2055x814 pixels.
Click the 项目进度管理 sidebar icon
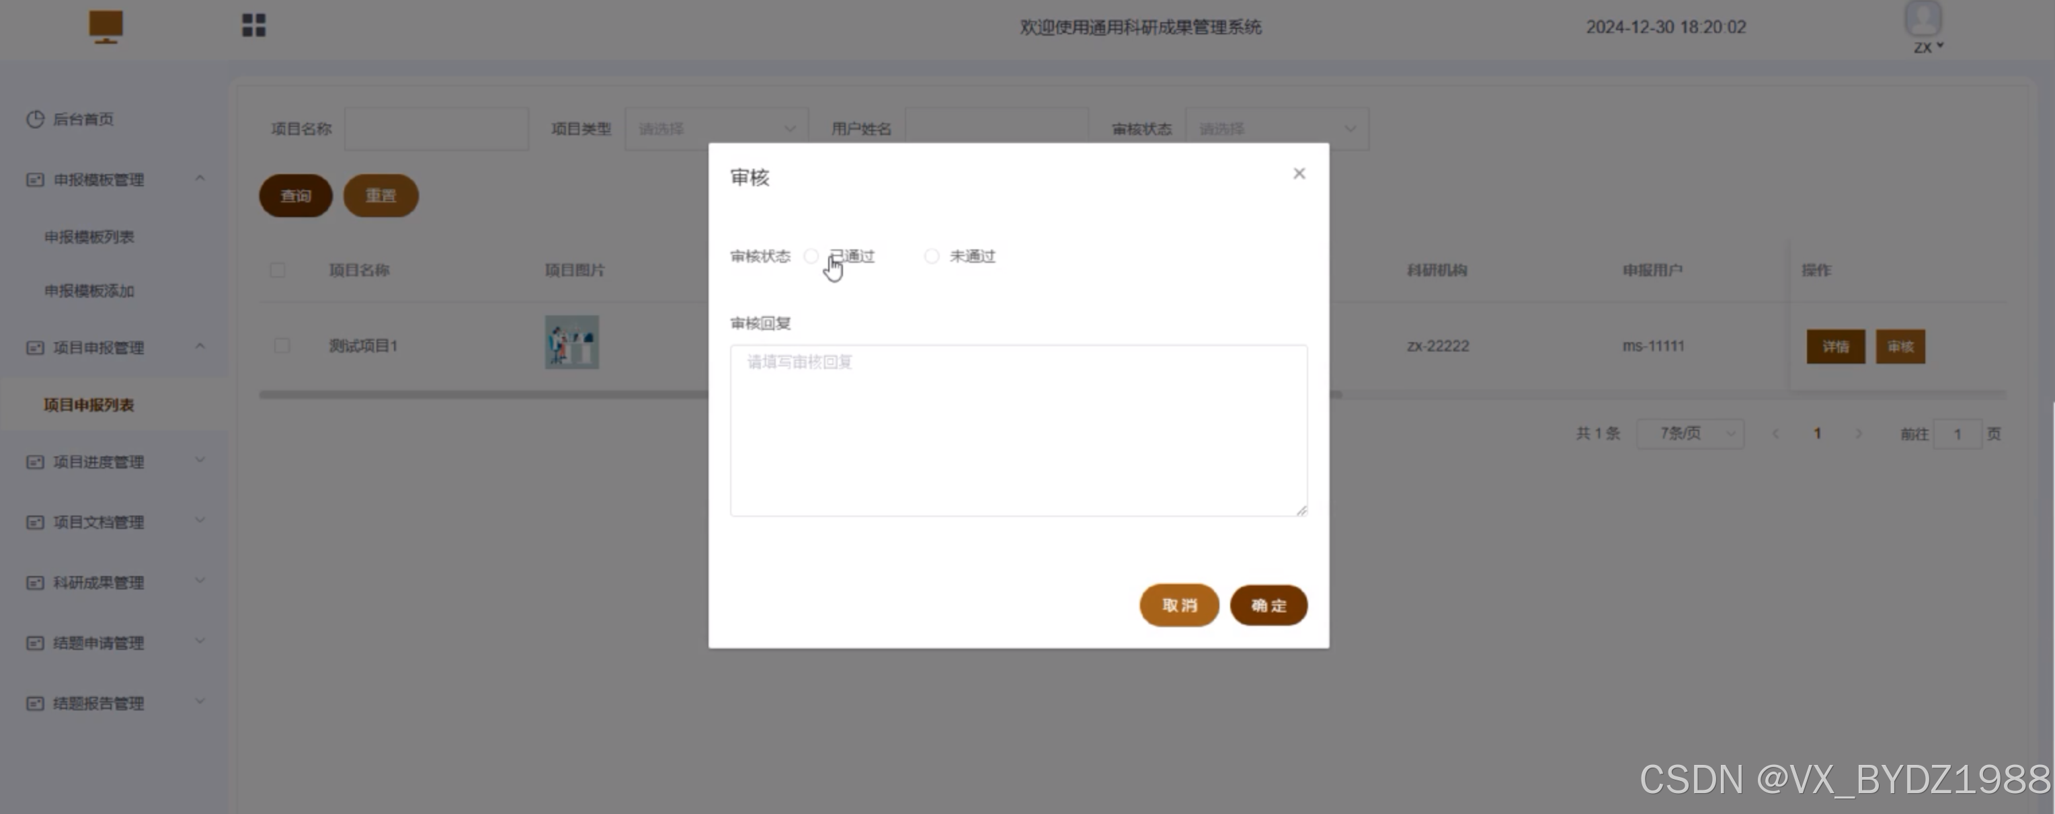point(35,462)
